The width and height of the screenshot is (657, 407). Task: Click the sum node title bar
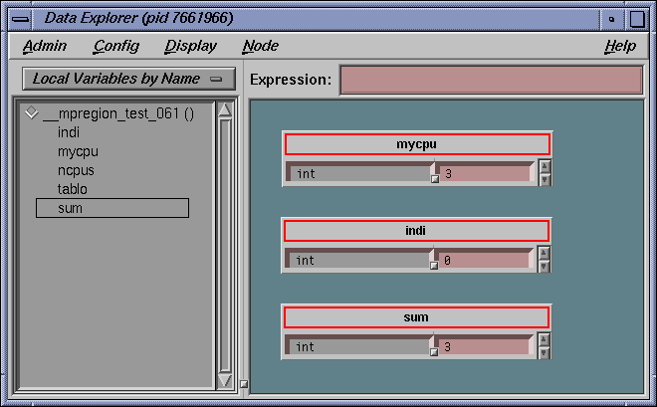[416, 317]
